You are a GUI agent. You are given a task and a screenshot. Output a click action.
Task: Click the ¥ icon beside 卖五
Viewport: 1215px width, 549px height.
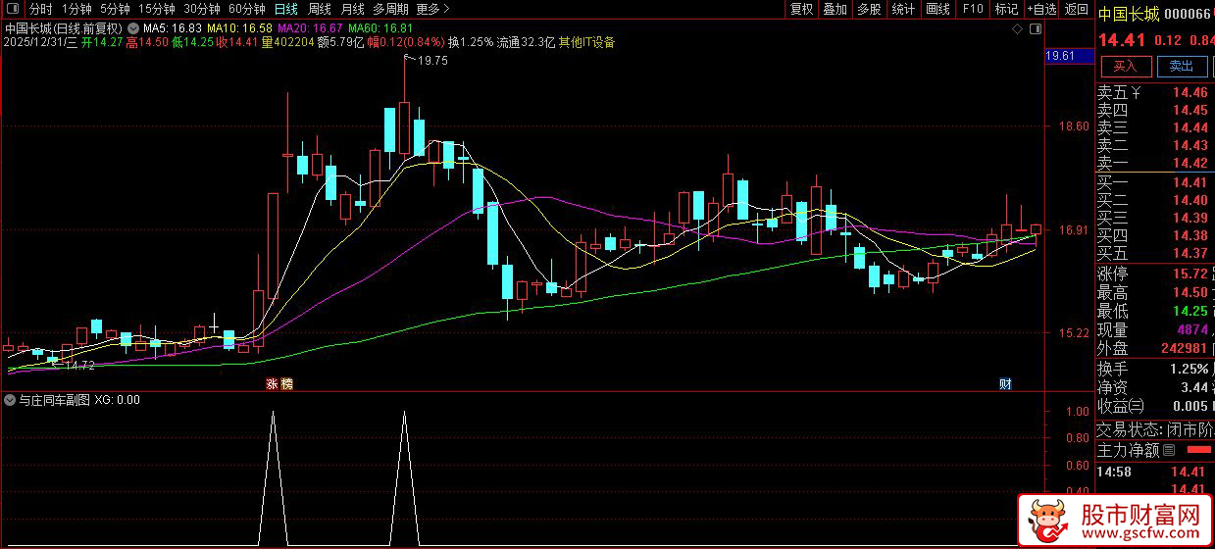(x=1136, y=93)
